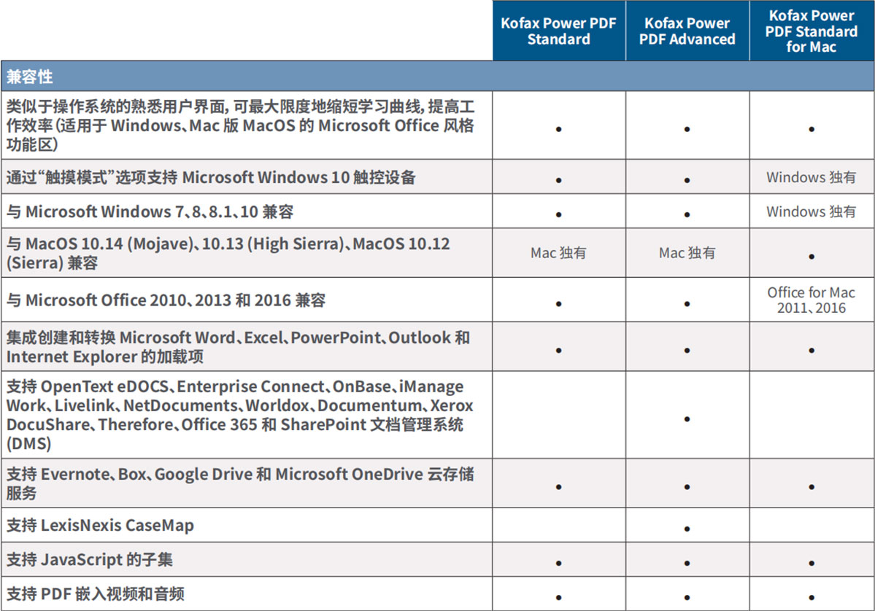Select the Advanced bullet in the OpenText eDOCS row

coord(687,419)
